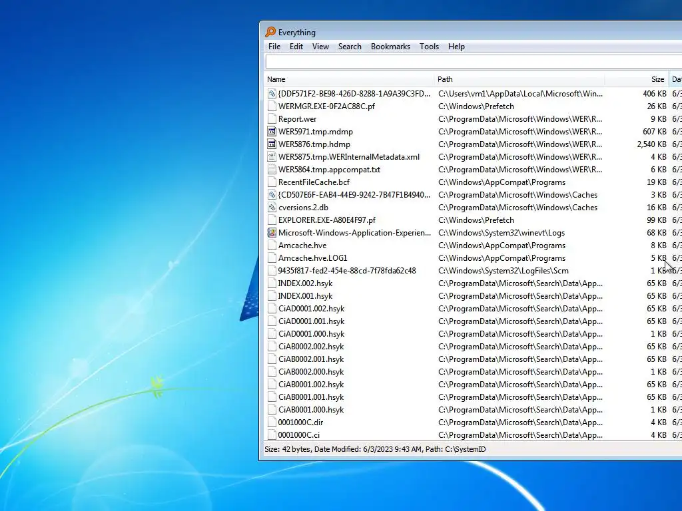Open the Help menu
The width and height of the screenshot is (682, 511).
[x=456, y=47]
